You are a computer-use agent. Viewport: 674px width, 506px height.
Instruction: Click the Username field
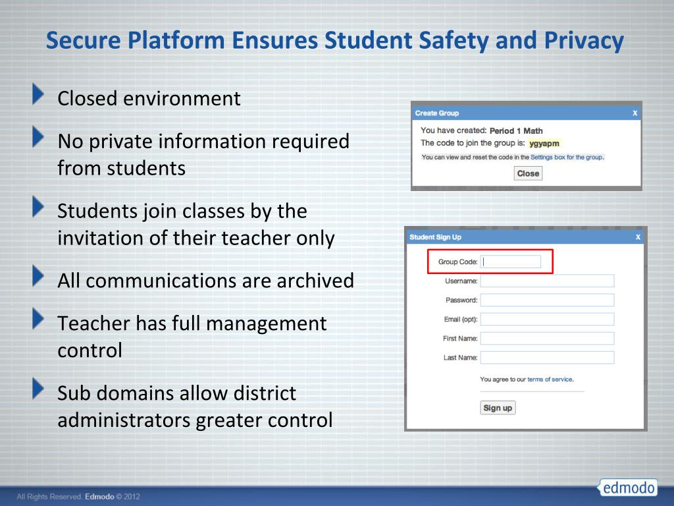point(547,281)
